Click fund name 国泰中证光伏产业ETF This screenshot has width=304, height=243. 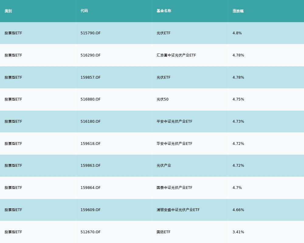(x=174, y=188)
